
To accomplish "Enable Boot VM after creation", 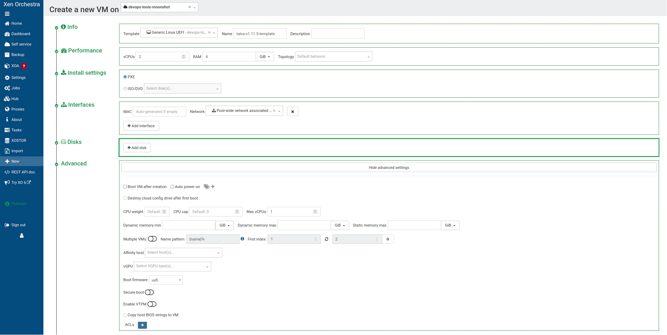I will click(125, 187).
